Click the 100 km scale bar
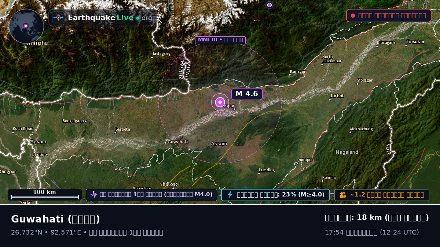The image size is (440, 247). click(x=45, y=195)
